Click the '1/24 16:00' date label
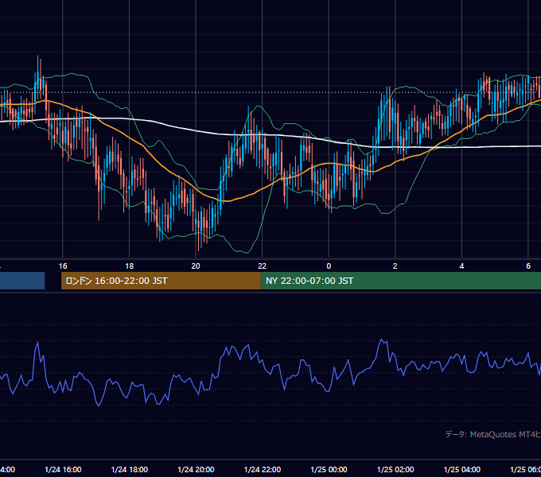This screenshot has height=477, width=541. 63,469
